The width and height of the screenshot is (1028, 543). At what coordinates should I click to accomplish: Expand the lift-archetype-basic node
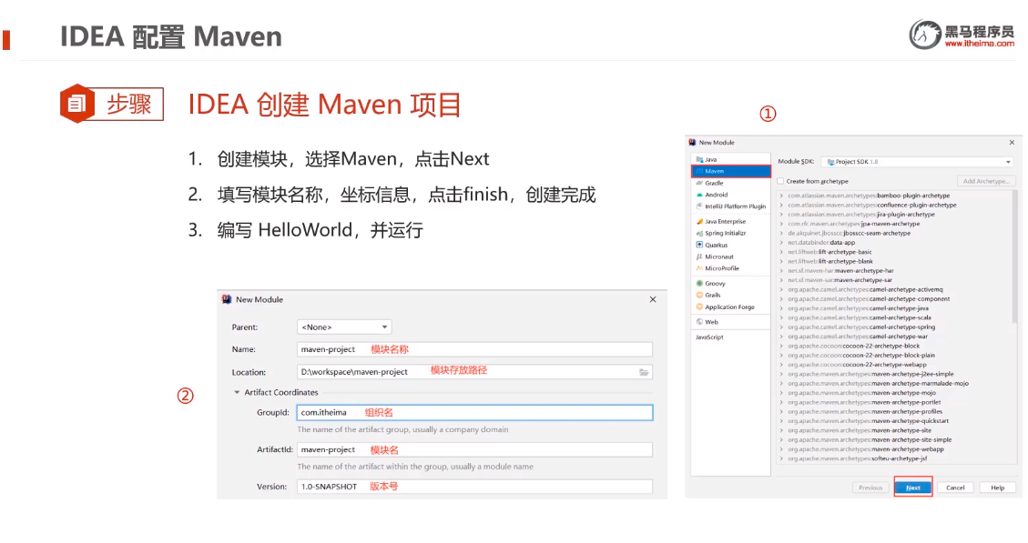pyautogui.click(x=781, y=252)
